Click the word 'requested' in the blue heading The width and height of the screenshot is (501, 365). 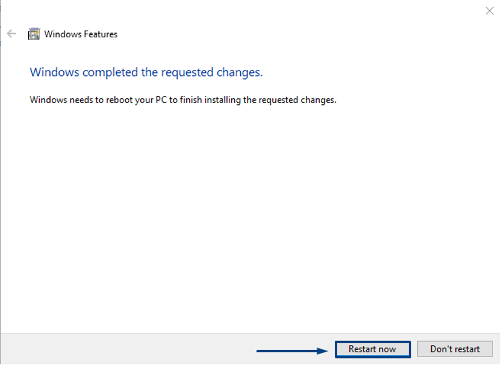[x=187, y=73]
